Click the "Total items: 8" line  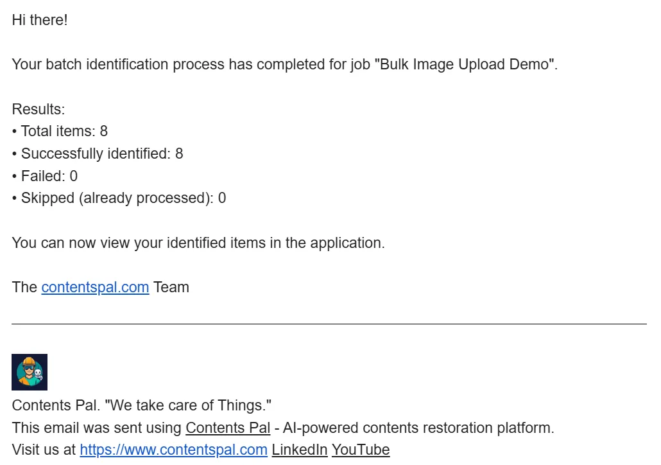pyautogui.click(x=60, y=131)
